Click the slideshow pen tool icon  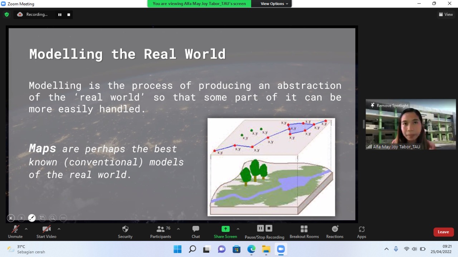click(32, 218)
